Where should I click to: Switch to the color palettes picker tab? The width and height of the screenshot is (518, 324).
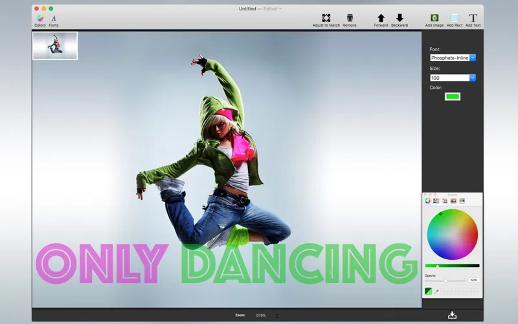[445, 201]
